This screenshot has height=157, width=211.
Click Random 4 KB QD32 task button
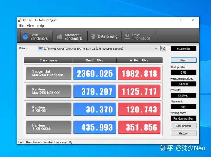49,127
